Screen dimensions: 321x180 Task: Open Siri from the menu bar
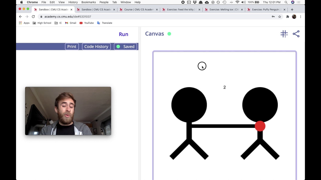(293, 2)
